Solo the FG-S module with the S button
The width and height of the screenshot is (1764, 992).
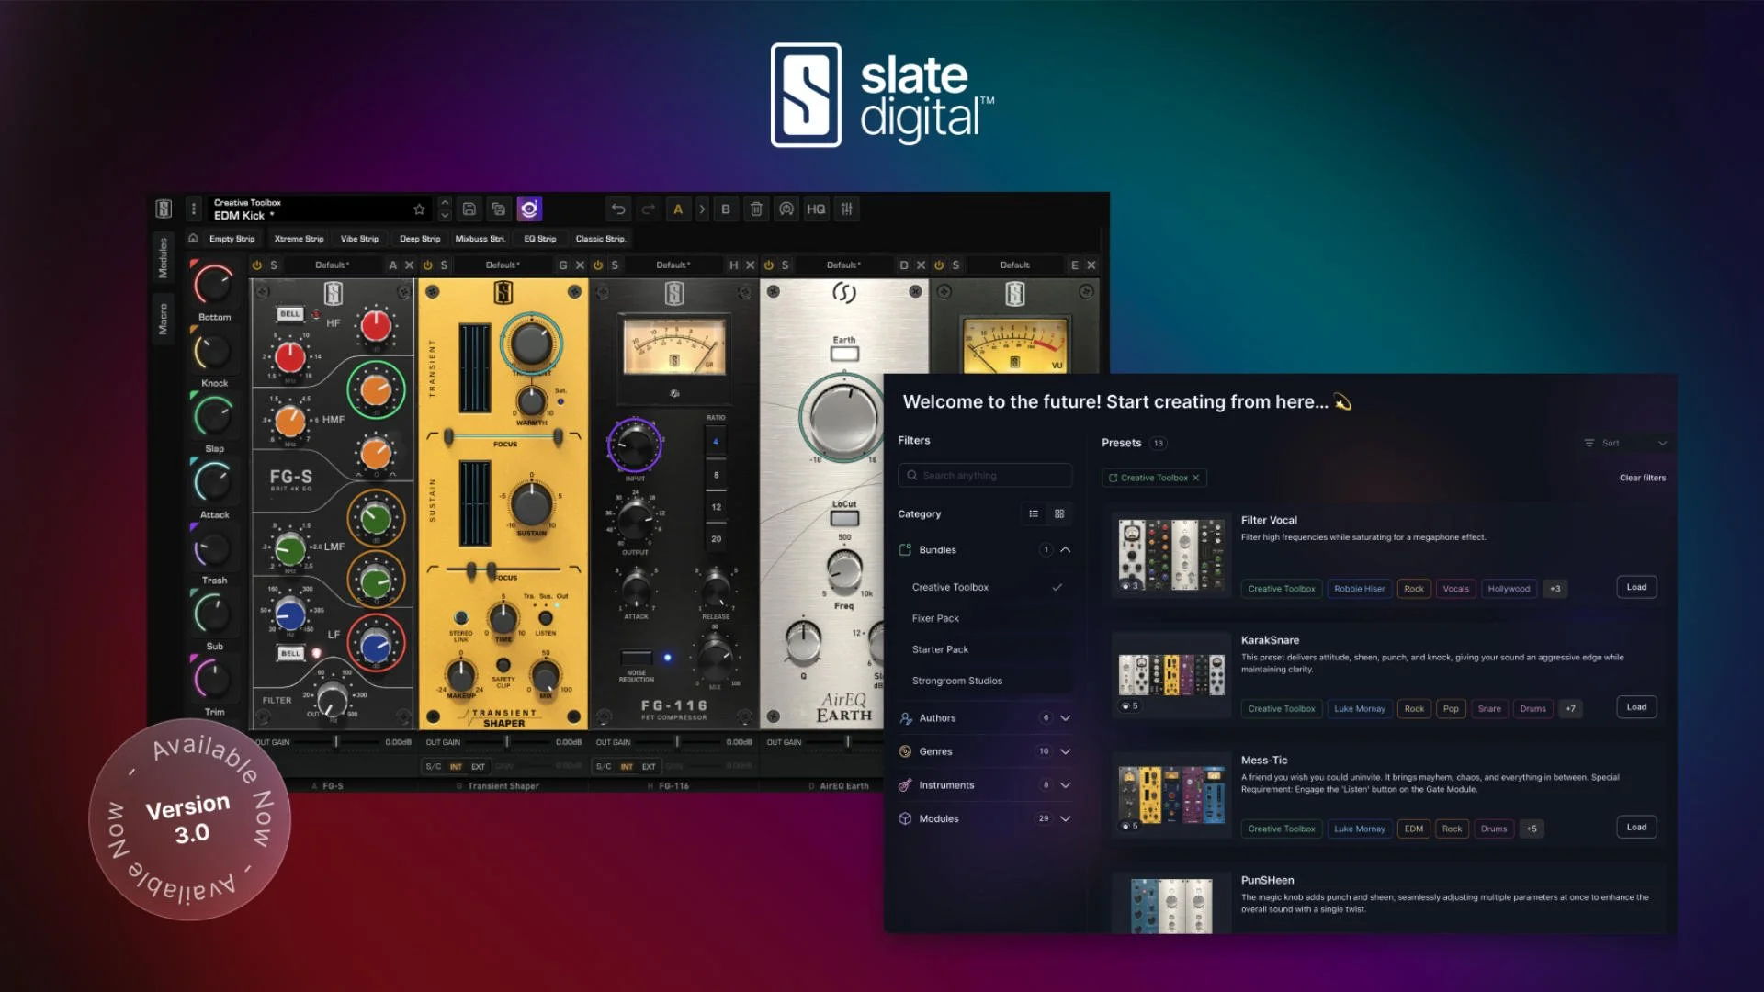274,265
